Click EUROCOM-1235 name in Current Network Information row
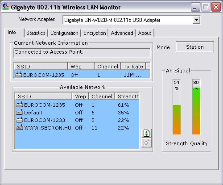 [44, 75]
